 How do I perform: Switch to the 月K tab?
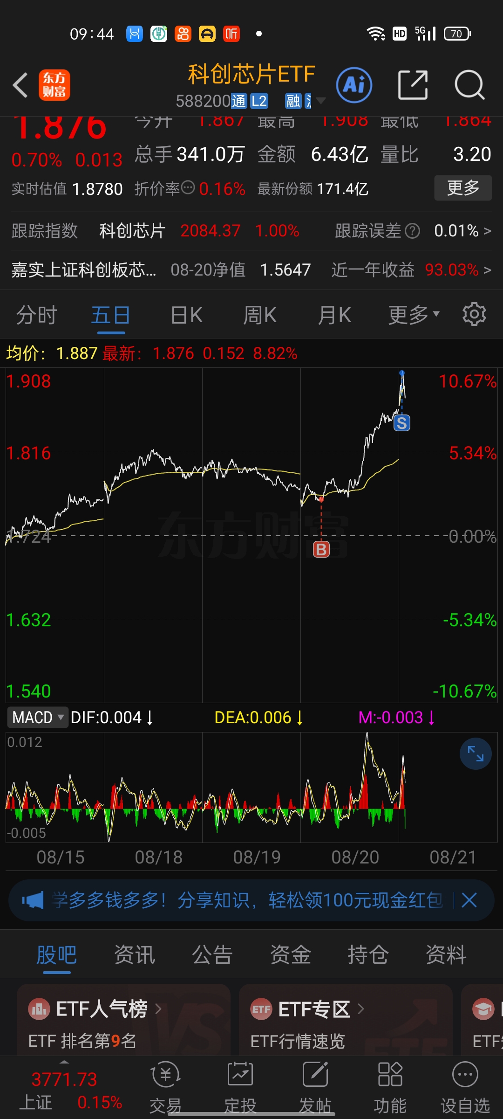[334, 315]
